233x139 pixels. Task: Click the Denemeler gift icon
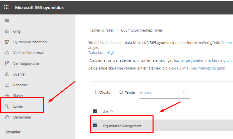pyautogui.click(x=7, y=117)
